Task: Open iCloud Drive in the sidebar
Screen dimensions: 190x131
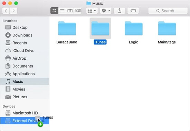Action: coord(25,51)
